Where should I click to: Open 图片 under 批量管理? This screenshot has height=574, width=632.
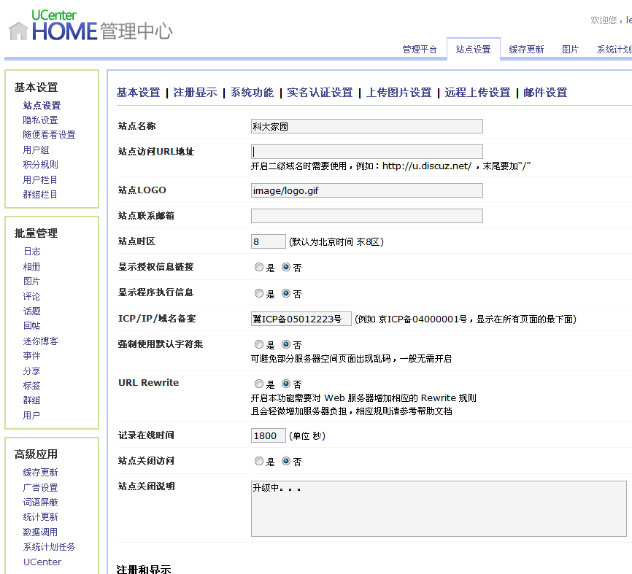pyautogui.click(x=32, y=281)
